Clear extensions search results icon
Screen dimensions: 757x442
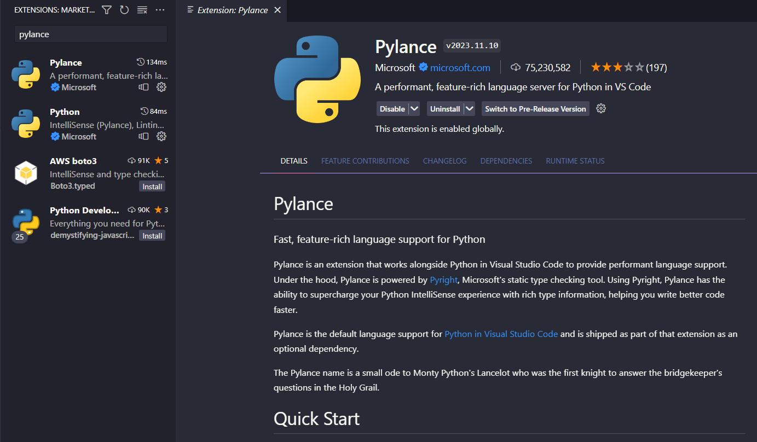pyautogui.click(x=142, y=10)
